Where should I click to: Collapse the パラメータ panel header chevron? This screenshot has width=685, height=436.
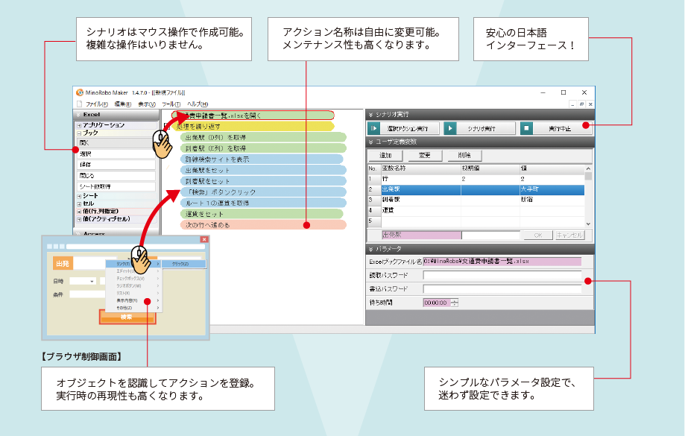tap(370, 248)
